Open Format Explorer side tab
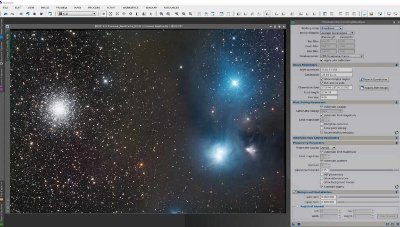 click(2, 80)
